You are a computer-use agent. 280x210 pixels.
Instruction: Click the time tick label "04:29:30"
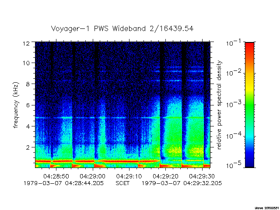202,176
